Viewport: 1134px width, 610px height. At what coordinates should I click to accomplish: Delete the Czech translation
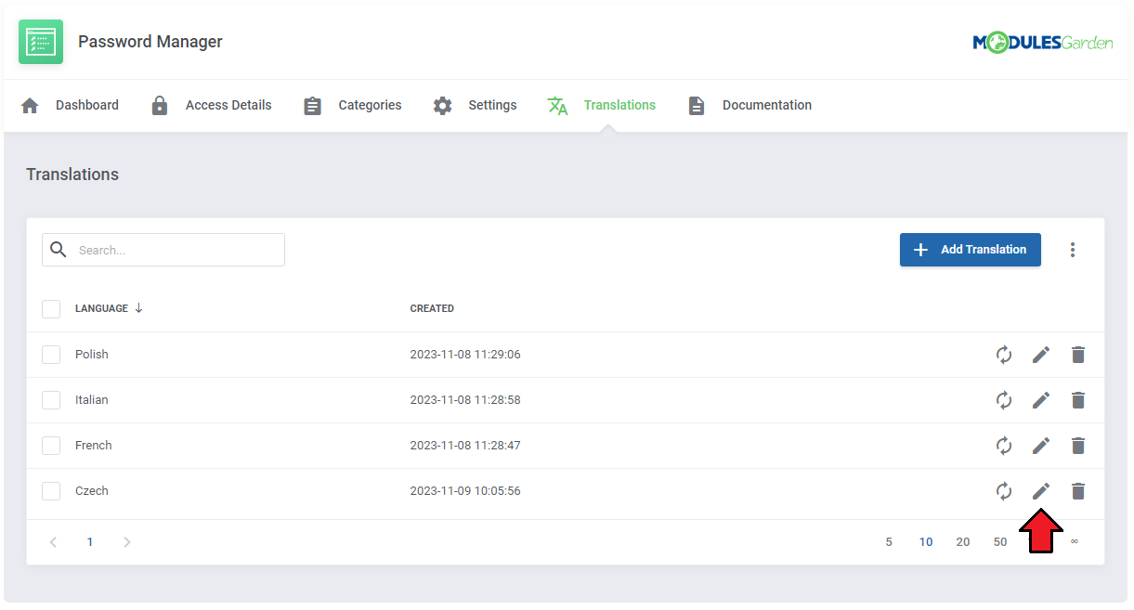[x=1077, y=491]
